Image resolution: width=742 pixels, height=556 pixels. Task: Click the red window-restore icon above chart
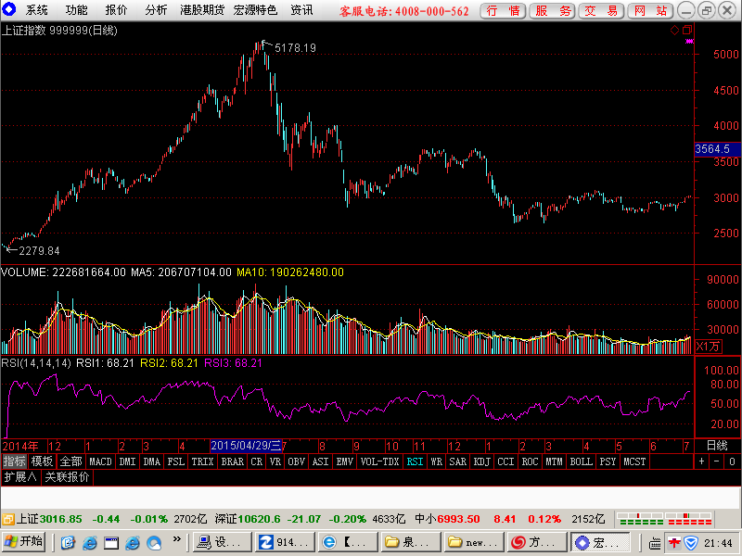(x=687, y=31)
